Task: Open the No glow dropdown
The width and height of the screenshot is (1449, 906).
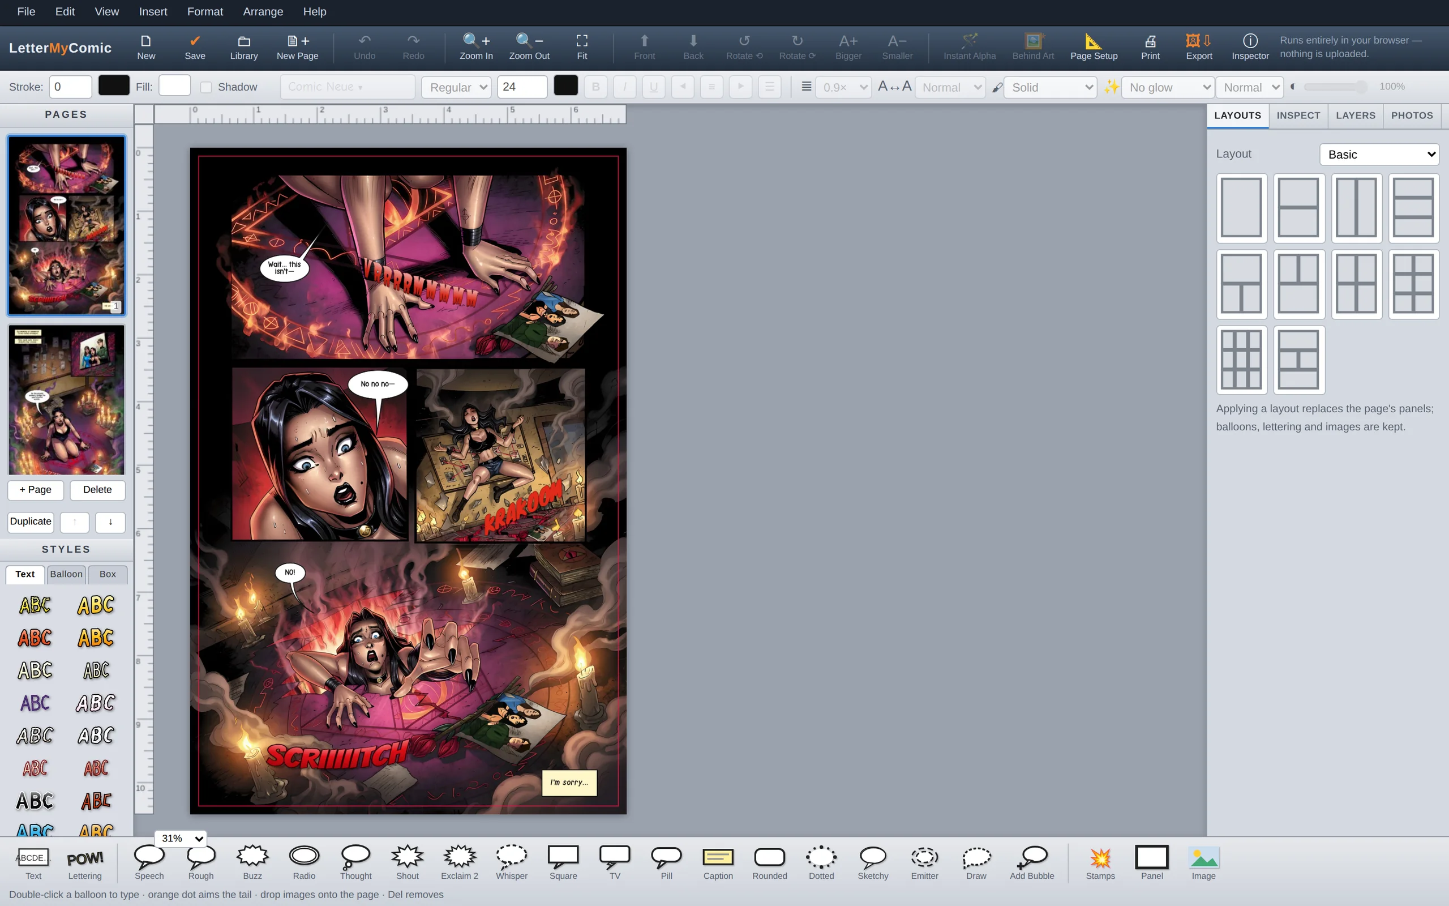Action: click(x=1168, y=87)
